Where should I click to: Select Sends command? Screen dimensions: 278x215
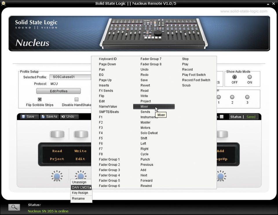pyautogui.click(x=145, y=112)
